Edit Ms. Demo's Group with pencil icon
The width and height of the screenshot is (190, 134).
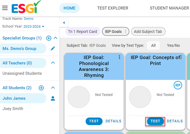[53, 48]
